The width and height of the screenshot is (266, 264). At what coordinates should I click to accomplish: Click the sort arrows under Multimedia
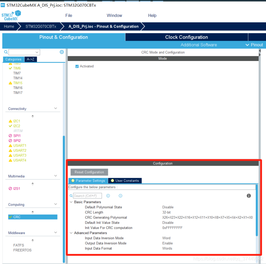point(32,184)
